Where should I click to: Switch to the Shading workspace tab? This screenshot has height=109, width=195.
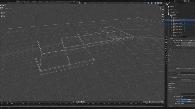pos(46,1)
